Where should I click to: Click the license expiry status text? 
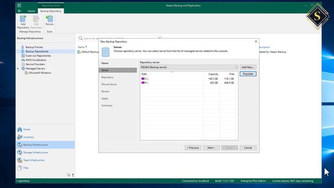(x=292, y=181)
